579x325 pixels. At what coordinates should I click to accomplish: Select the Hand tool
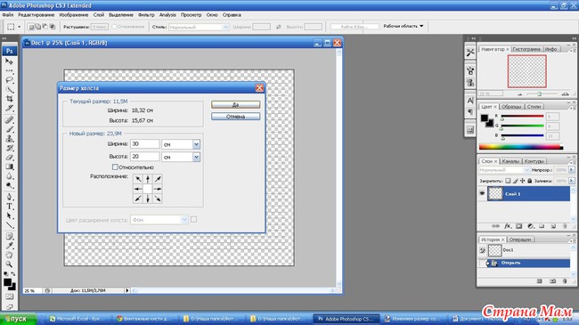tap(9, 256)
